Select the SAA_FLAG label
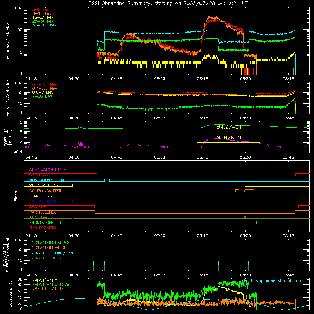The height and width of the screenshot is (314, 314). click(x=38, y=207)
